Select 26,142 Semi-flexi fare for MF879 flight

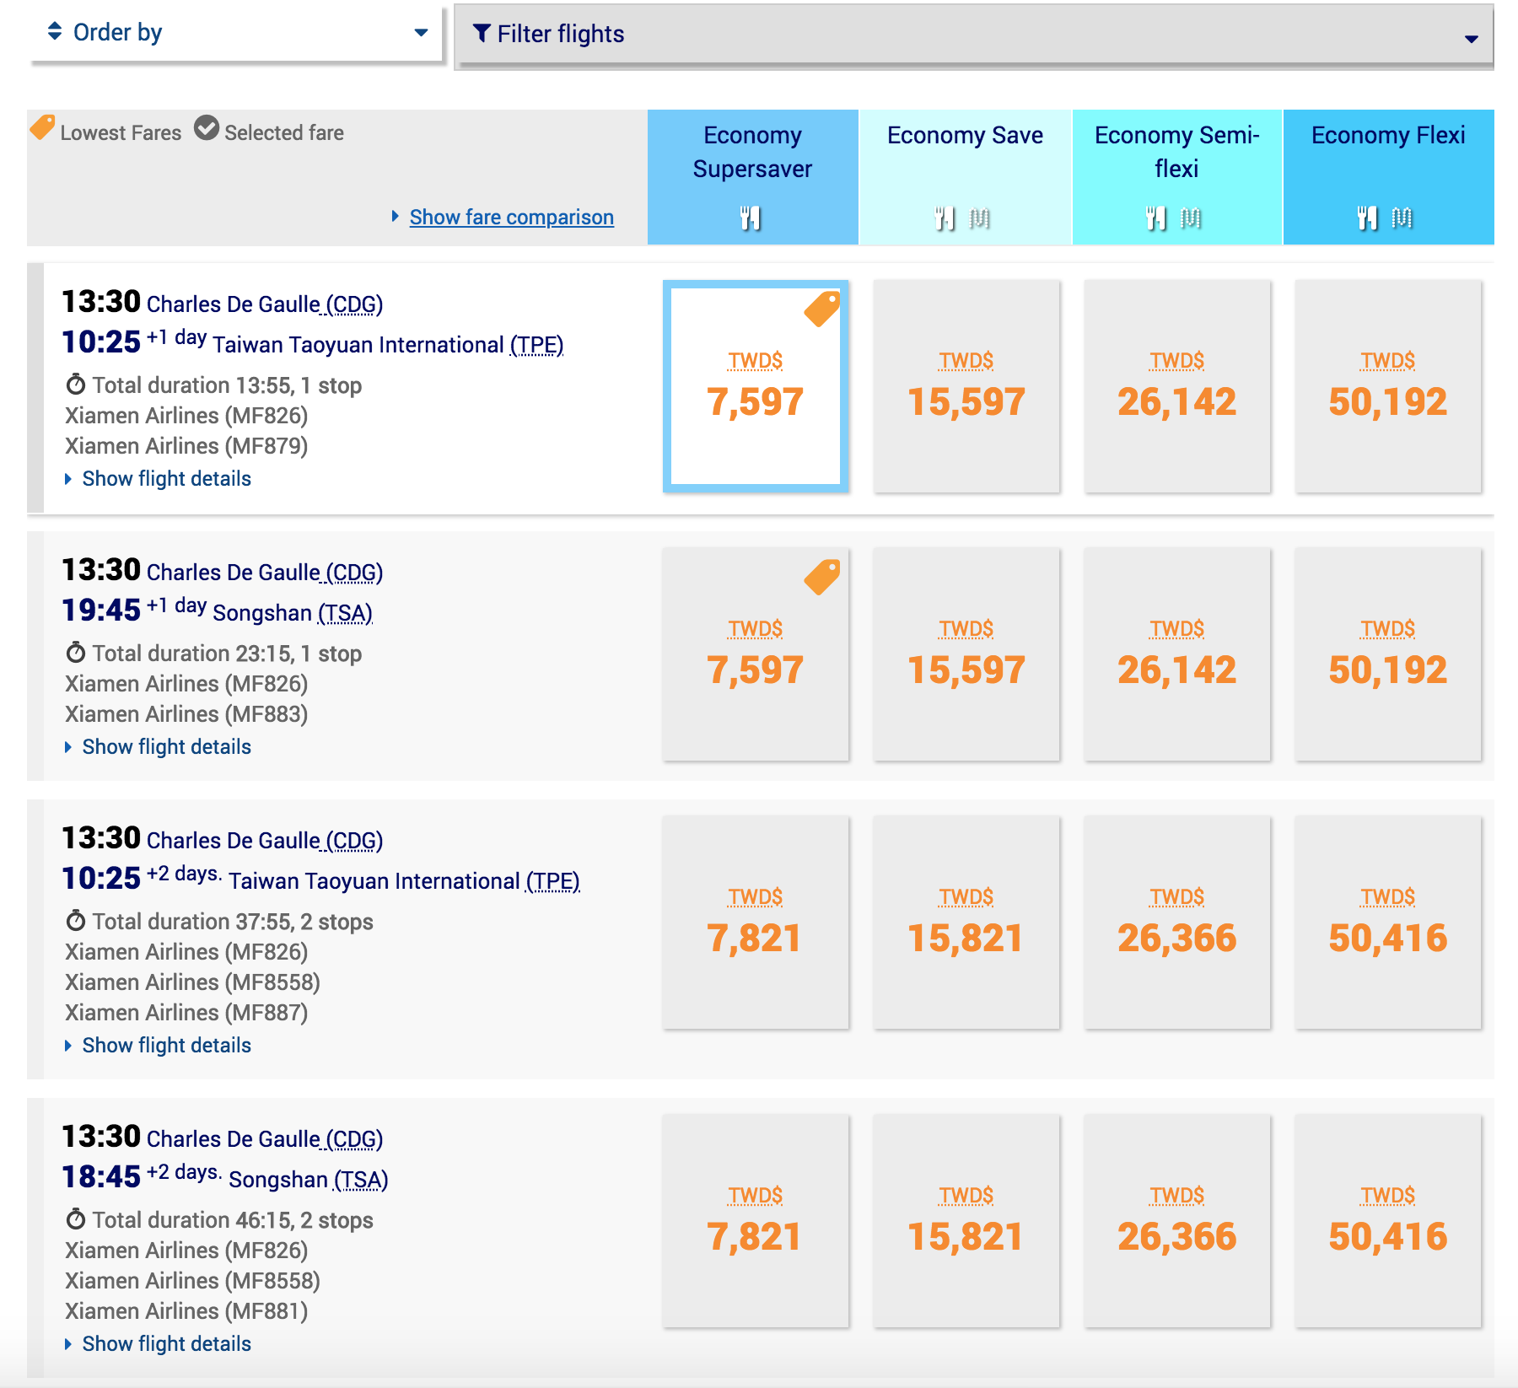coord(1177,386)
